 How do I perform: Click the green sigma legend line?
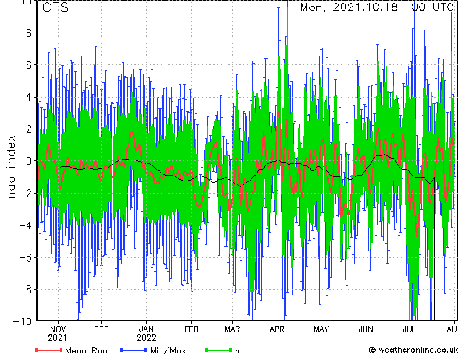(x=219, y=350)
